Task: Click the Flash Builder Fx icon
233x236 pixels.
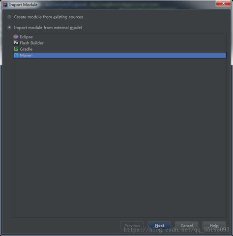Action: click(16, 43)
